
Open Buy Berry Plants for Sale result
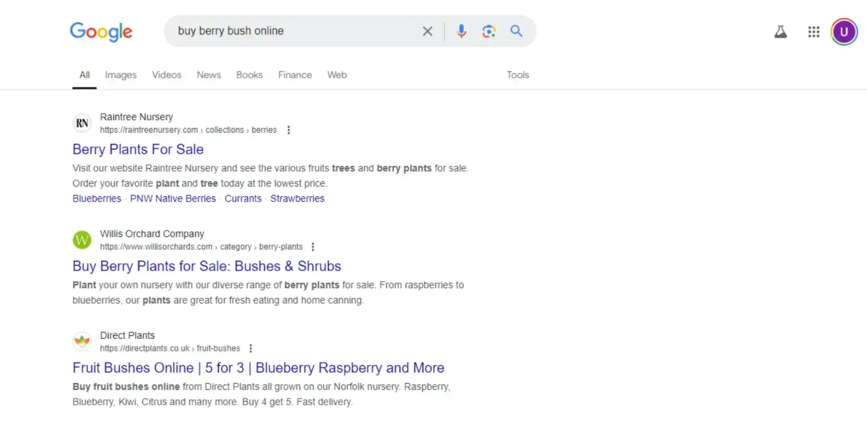(x=207, y=267)
